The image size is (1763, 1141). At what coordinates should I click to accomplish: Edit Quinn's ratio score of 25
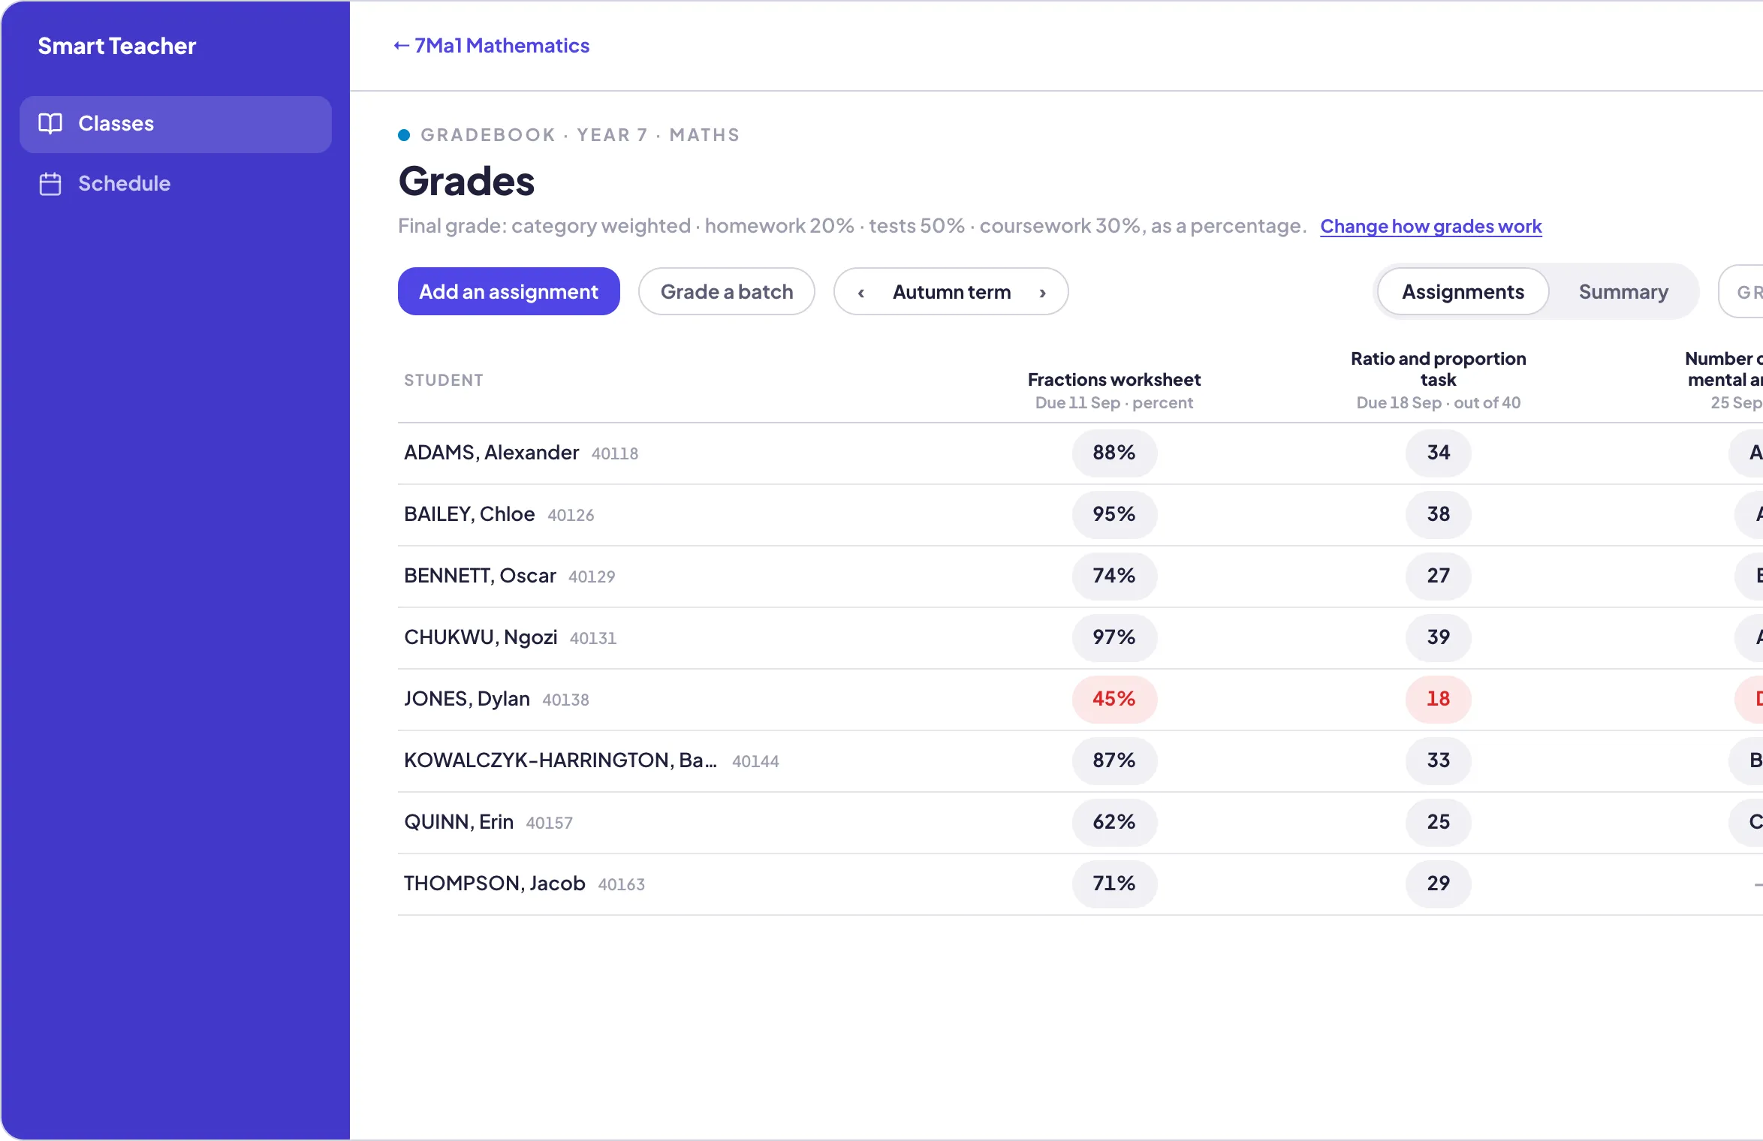tap(1439, 822)
